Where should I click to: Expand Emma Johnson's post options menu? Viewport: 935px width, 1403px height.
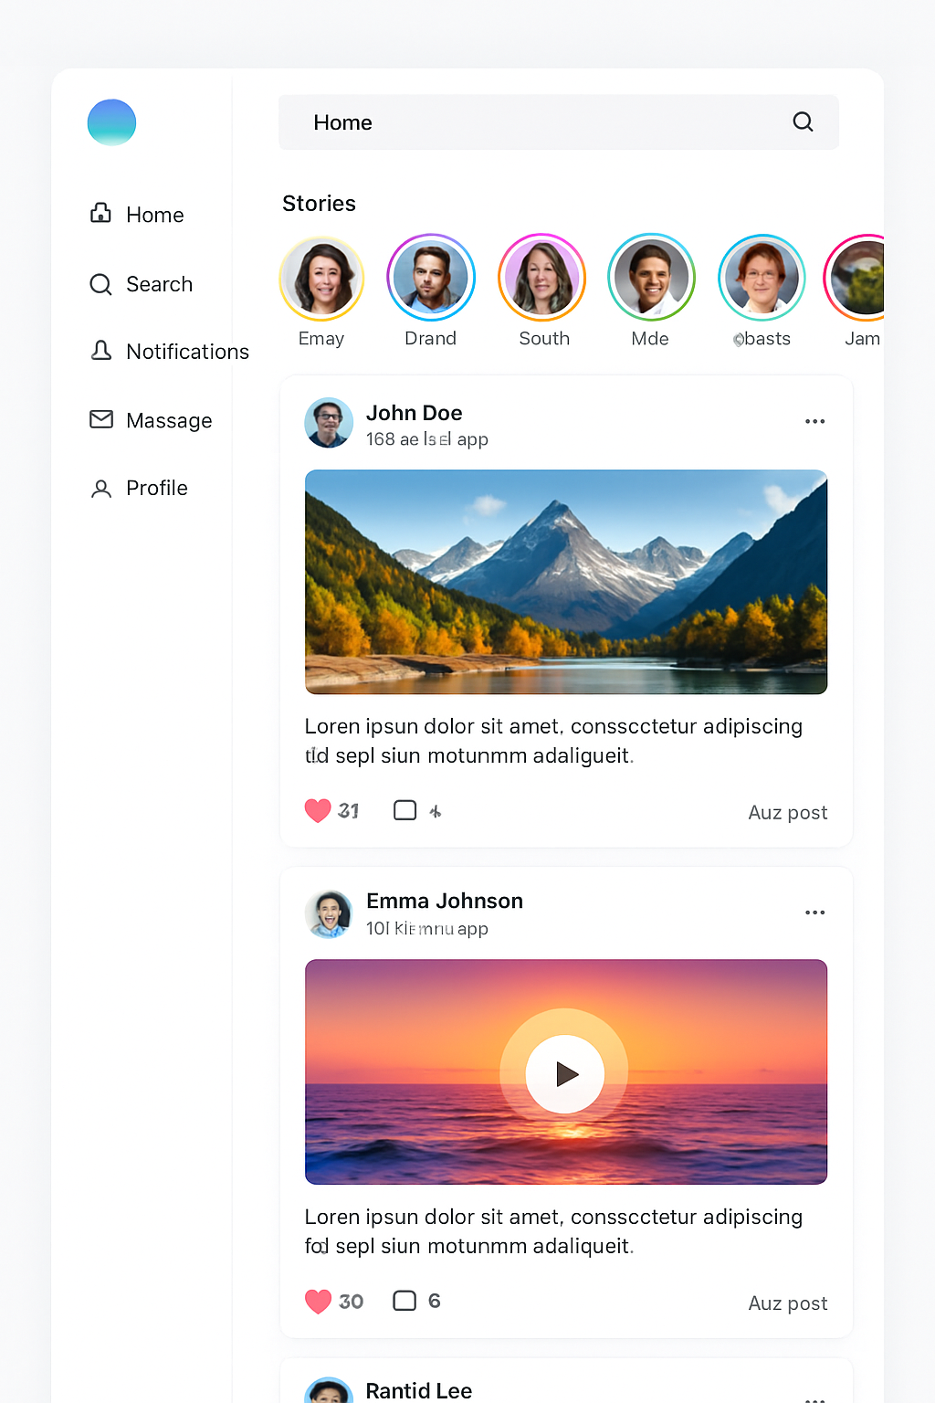coord(814,912)
